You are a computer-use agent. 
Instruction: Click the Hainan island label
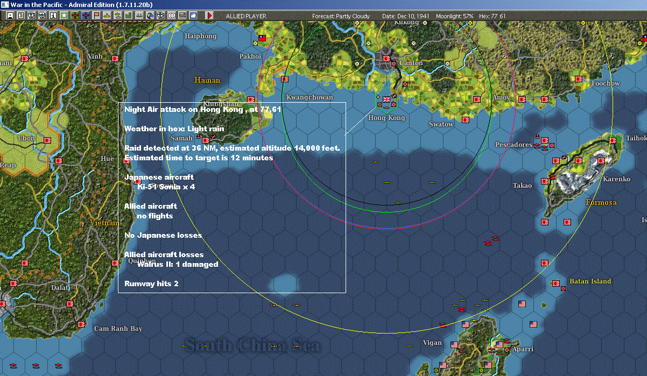(x=207, y=80)
